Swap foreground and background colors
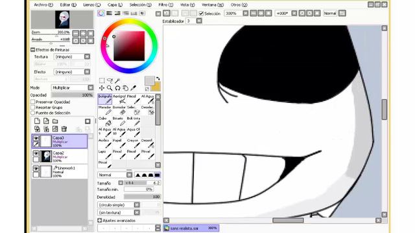The height and width of the screenshot is (233, 415). click(158, 79)
